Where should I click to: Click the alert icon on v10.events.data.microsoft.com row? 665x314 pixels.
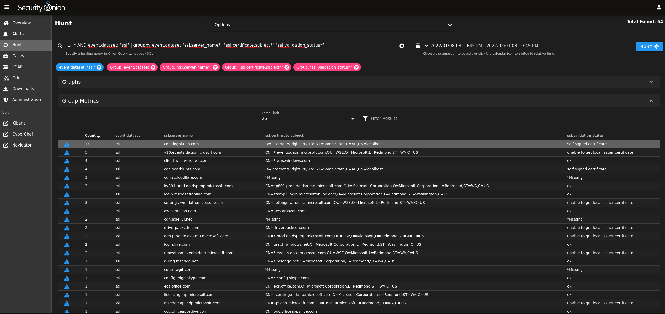67,153
